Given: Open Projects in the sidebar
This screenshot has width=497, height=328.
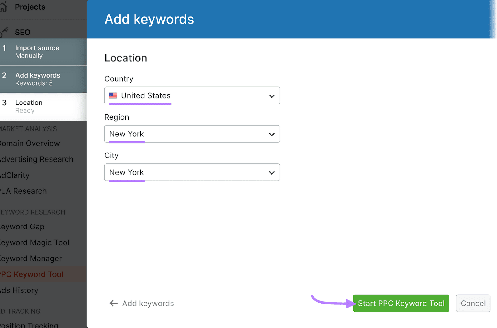Looking at the screenshot, I should coord(30,7).
